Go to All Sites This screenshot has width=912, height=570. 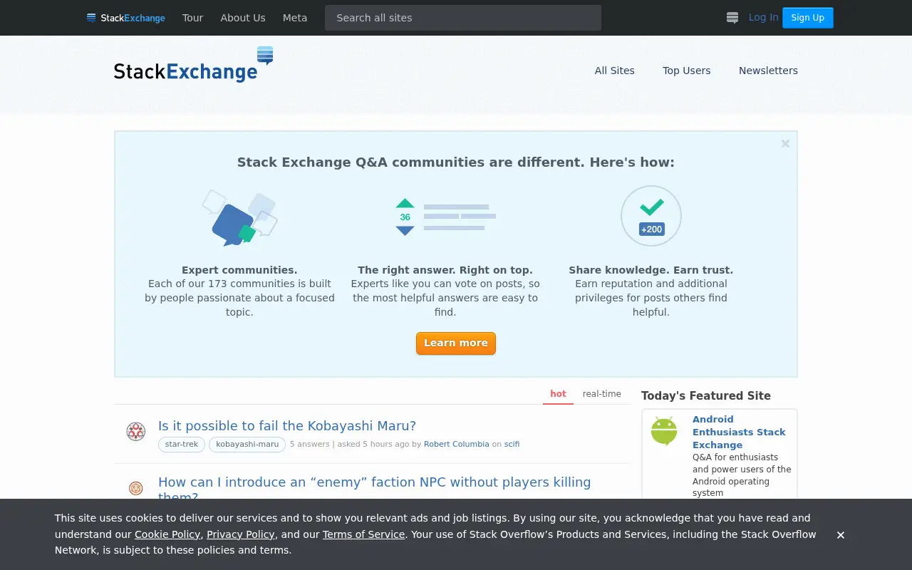point(615,71)
